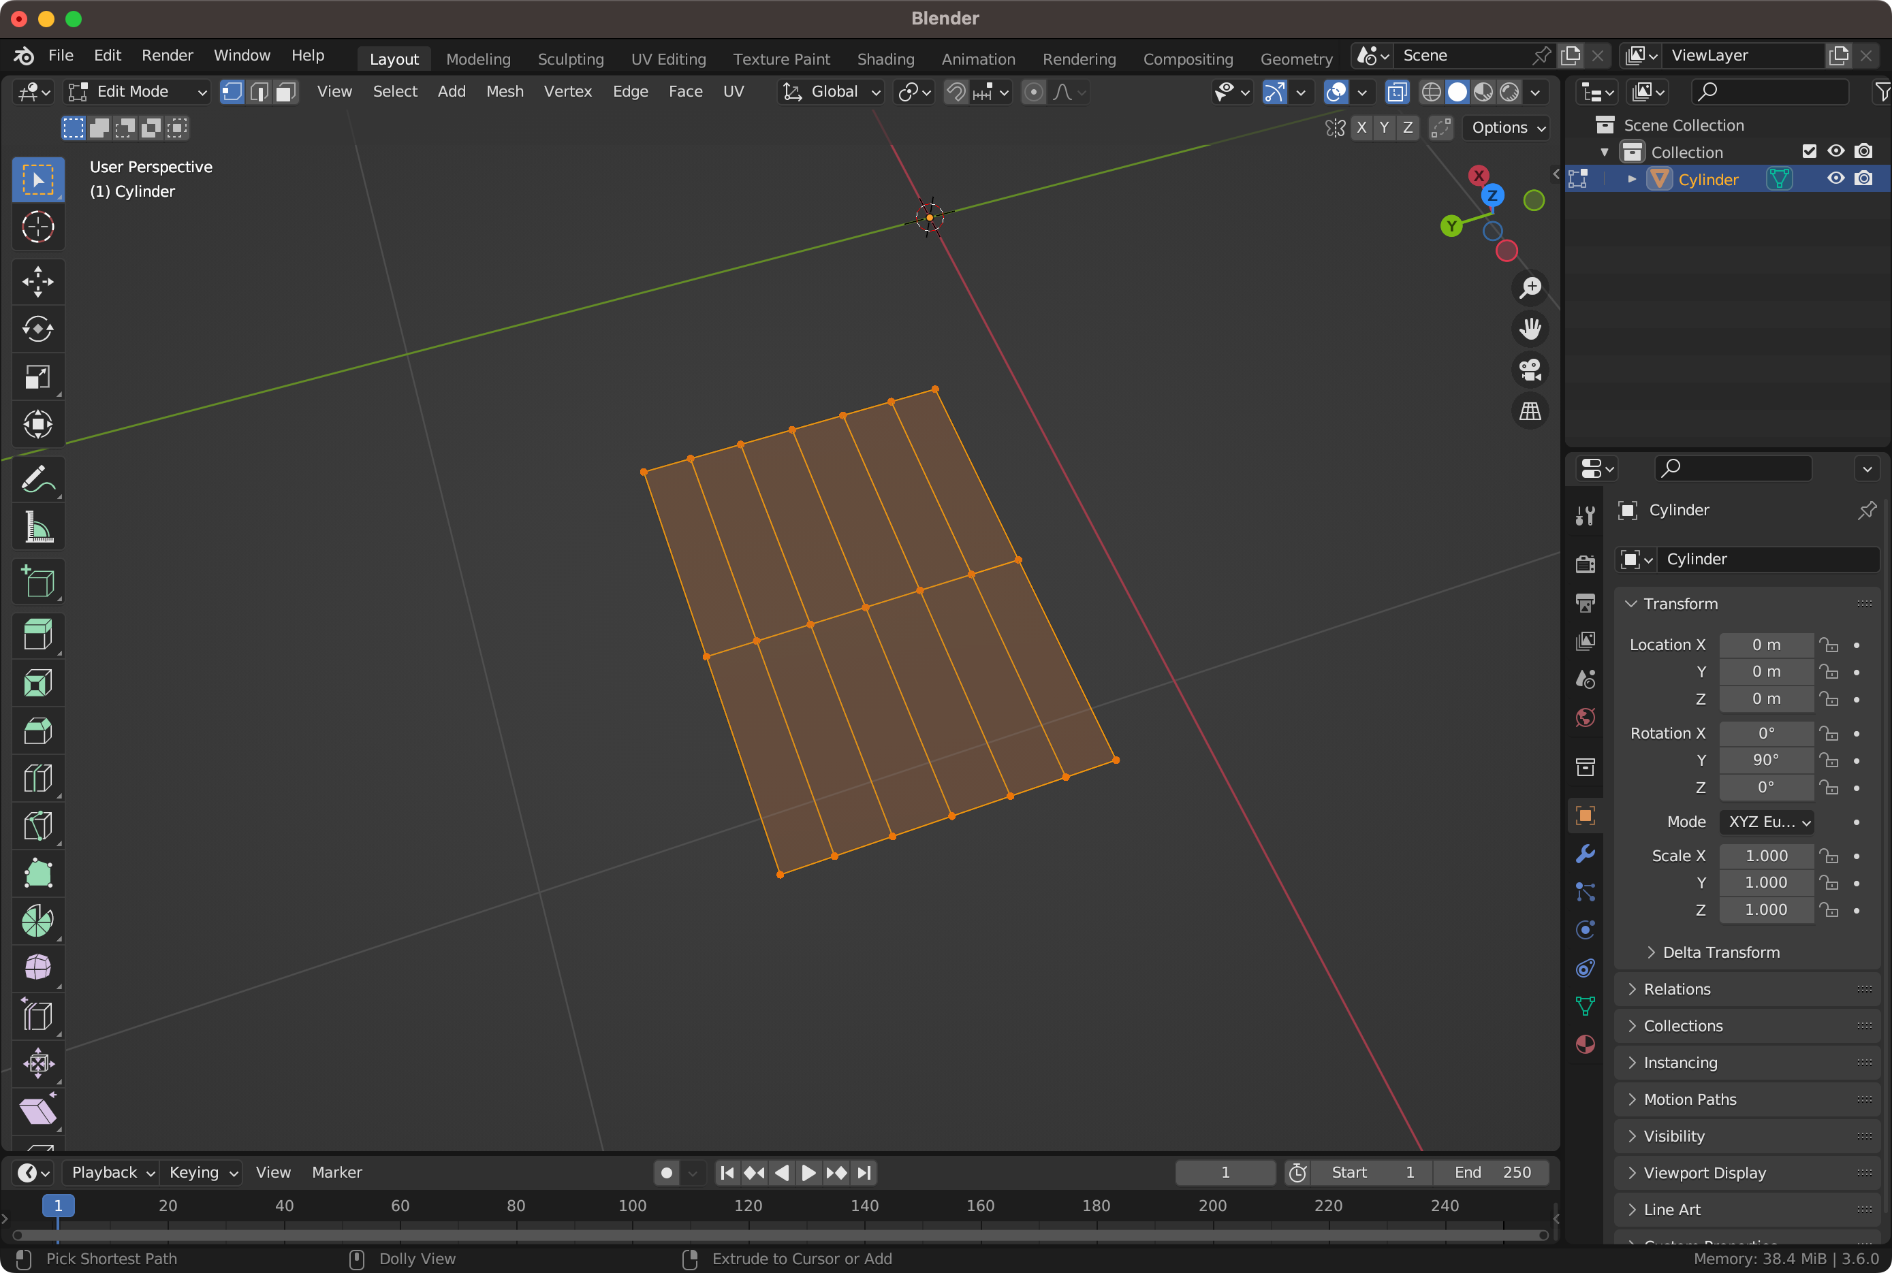The height and width of the screenshot is (1273, 1892).
Task: Toggle proportional editing
Action: [1034, 92]
